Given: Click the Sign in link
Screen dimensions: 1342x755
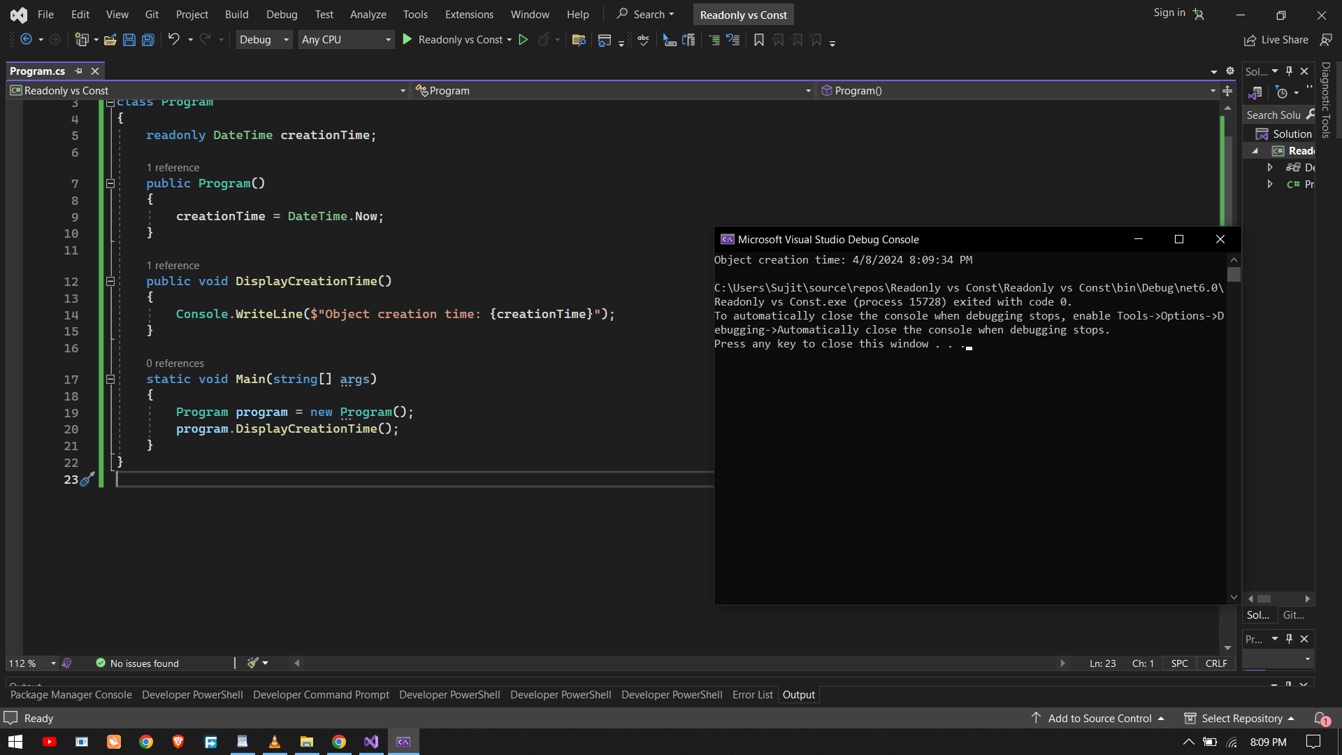Looking at the screenshot, I should (1169, 13).
